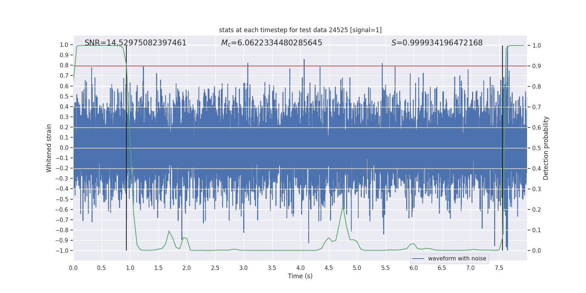Image resolution: width=586 pixels, height=293 pixels.
Task: Click the plot title mentioning test data 24525
Action: pyautogui.click(x=300, y=30)
